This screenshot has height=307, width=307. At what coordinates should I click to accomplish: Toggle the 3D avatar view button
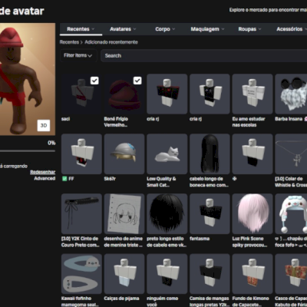[x=44, y=125]
